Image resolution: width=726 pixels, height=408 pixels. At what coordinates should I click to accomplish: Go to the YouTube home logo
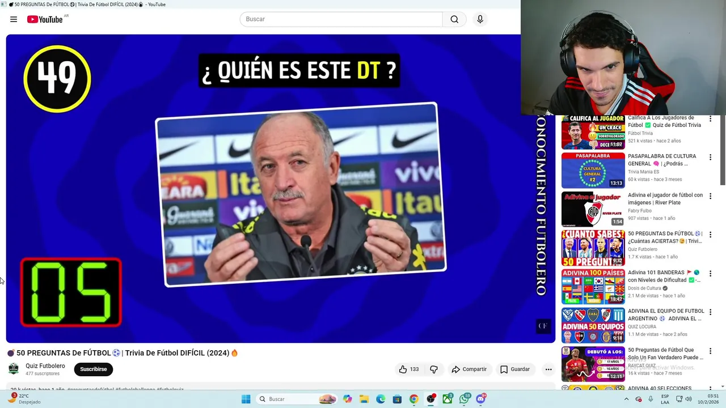45,19
